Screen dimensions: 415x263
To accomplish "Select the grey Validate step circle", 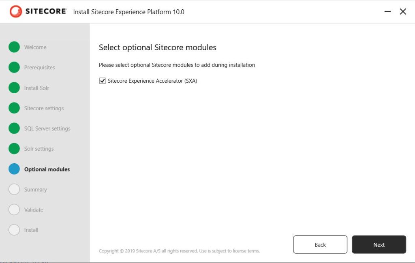I will tap(14, 210).
